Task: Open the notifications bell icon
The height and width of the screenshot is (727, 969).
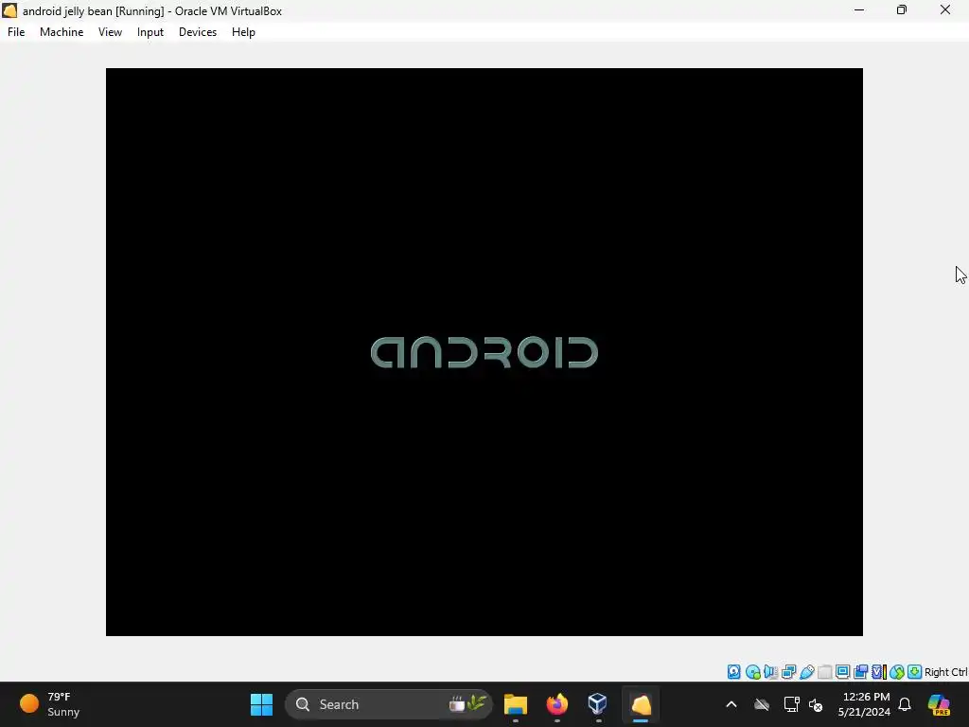Action: (x=905, y=704)
